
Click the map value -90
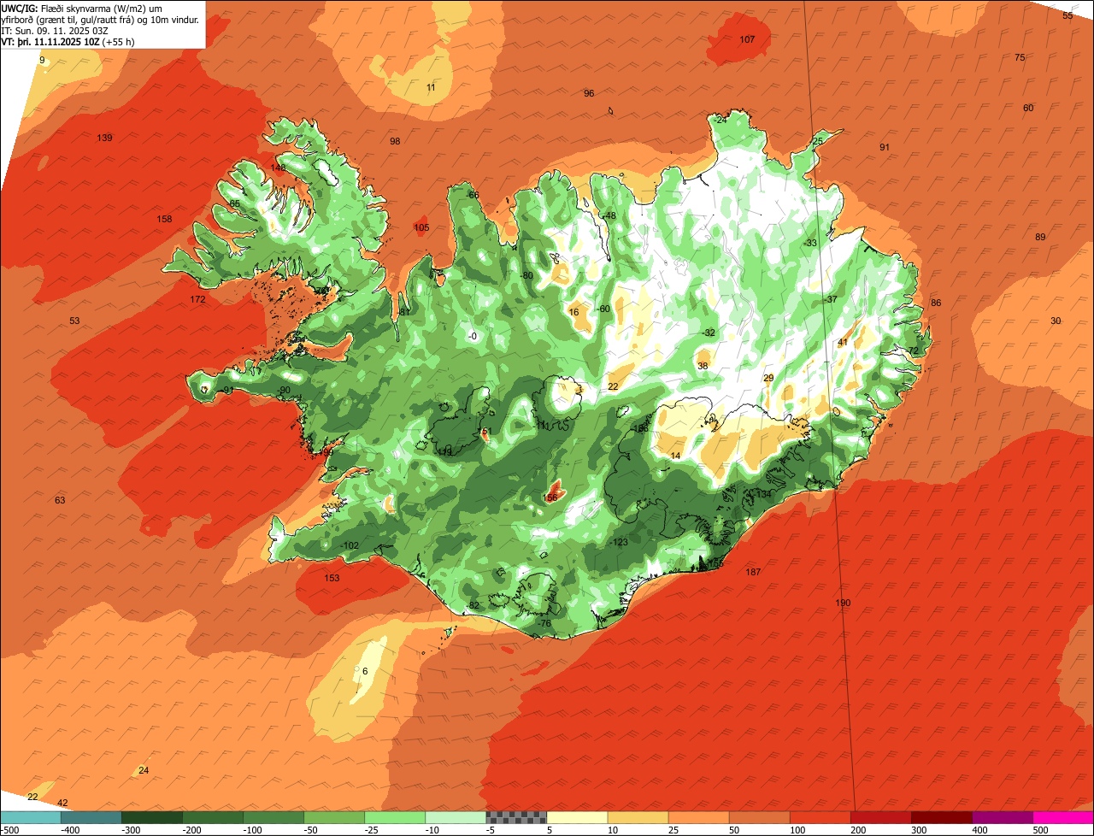pos(284,390)
